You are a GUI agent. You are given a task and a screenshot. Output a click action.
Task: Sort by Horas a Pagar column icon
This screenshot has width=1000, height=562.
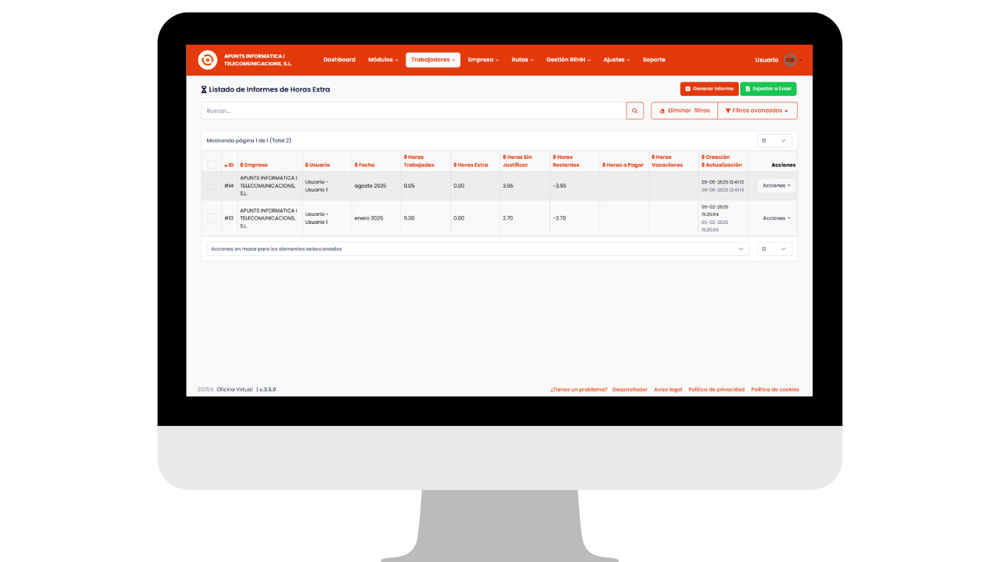pos(604,165)
